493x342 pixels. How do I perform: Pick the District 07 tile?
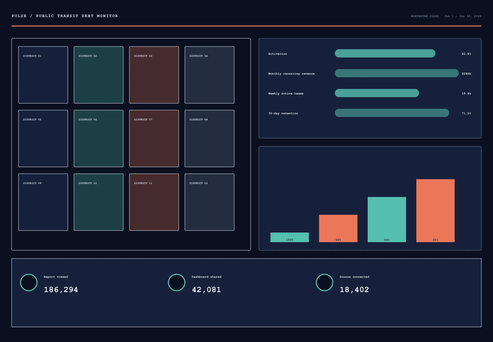coord(154,139)
